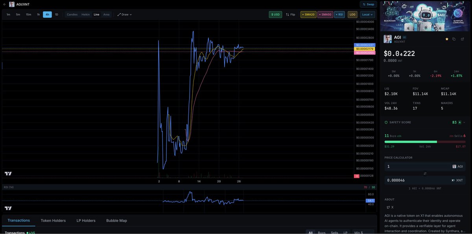Open the Swap button
The image size is (472, 234).
369,4
